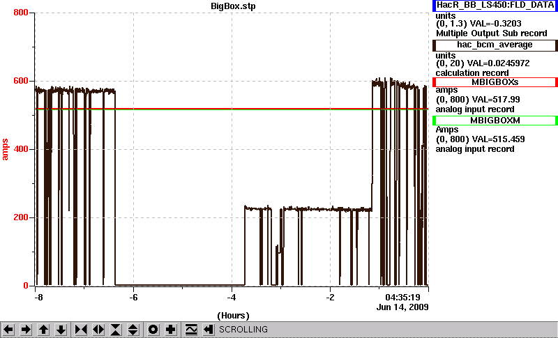Select the hac_bcm_average curve legend
Image resolution: width=558 pixels, height=338 pixels.
[x=495, y=45]
